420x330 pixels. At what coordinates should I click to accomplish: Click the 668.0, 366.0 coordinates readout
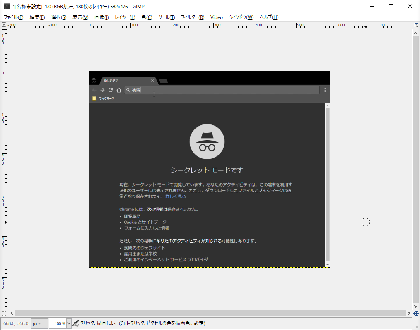(16, 323)
